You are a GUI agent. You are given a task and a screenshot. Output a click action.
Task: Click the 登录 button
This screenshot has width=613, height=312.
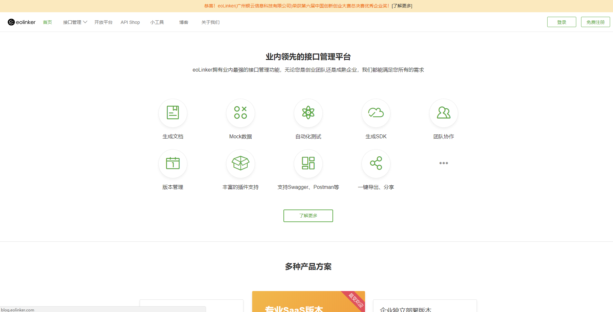click(x=562, y=22)
